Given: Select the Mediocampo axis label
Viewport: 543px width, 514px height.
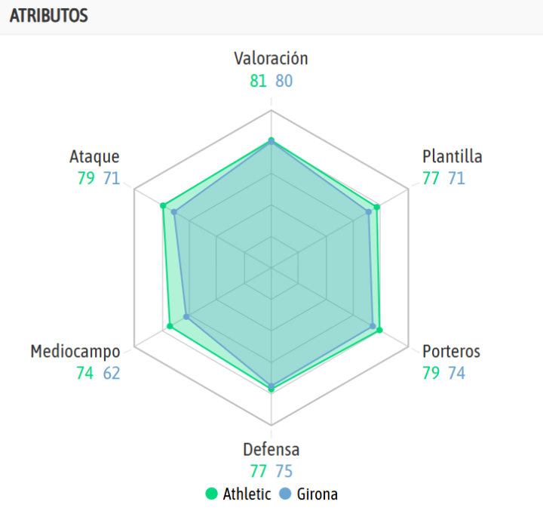Looking at the screenshot, I should point(75,351).
